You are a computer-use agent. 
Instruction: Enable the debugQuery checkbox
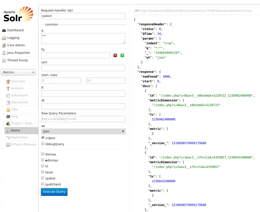(x=43, y=144)
